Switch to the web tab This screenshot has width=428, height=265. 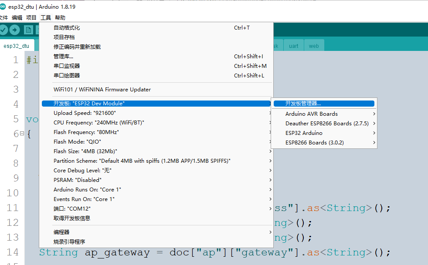[314, 46]
